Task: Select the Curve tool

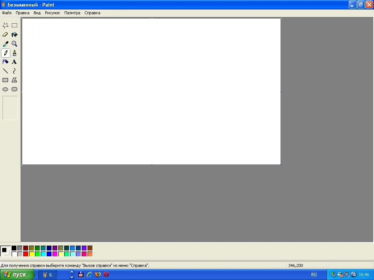Action: pos(15,71)
